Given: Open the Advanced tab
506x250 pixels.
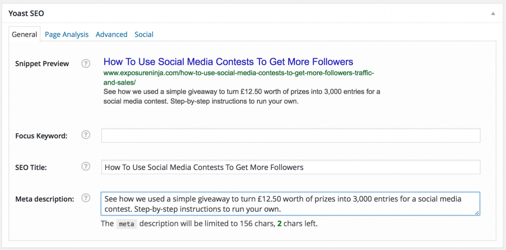Looking at the screenshot, I should click(x=111, y=35).
